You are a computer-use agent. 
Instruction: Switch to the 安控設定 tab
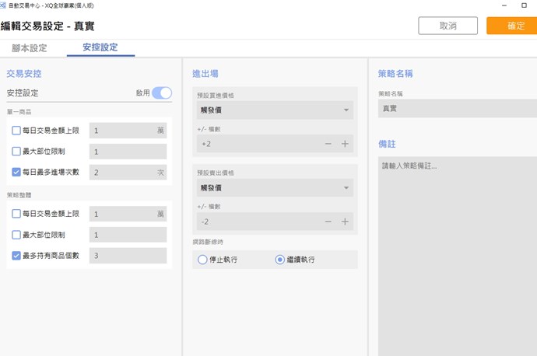pos(100,48)
